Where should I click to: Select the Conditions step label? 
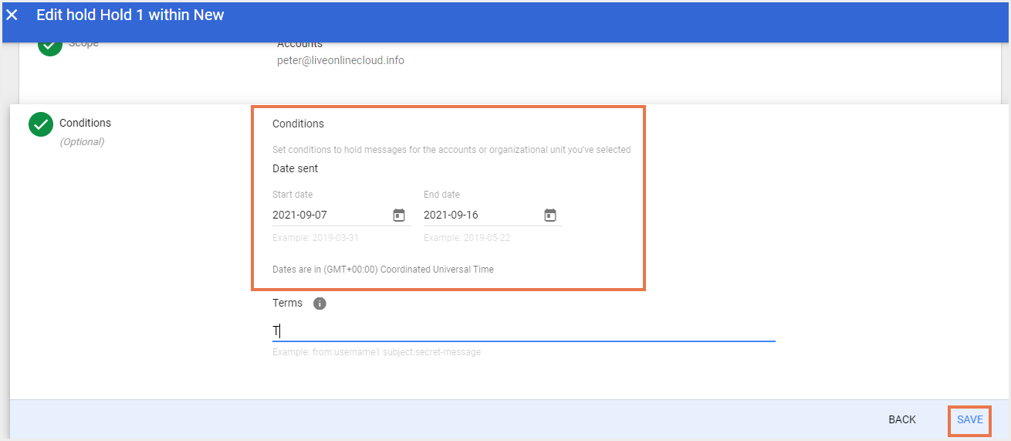pos(85,123)
